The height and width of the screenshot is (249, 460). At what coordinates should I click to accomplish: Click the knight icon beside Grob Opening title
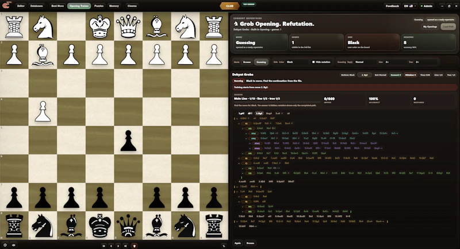click(236, 24)
